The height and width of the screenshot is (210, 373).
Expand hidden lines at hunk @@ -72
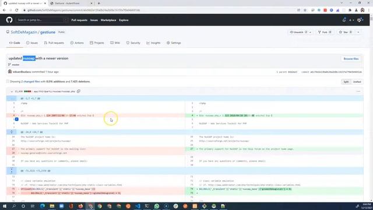click(12, 171)
